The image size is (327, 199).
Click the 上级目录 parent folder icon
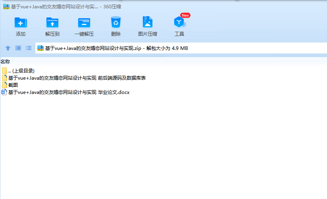[x=4, y=71]
